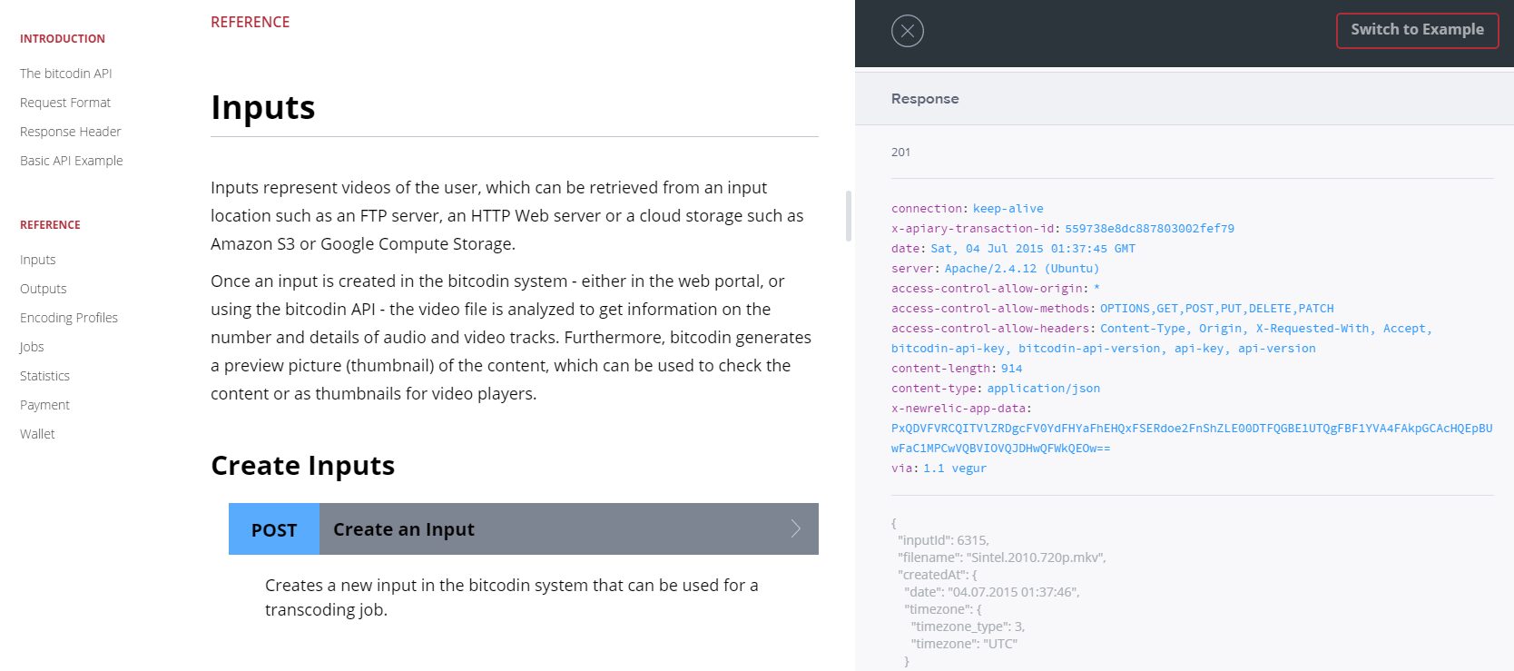Click the Inputs main heading
This screenshot has width=1514, height=671.
[263, 107]
